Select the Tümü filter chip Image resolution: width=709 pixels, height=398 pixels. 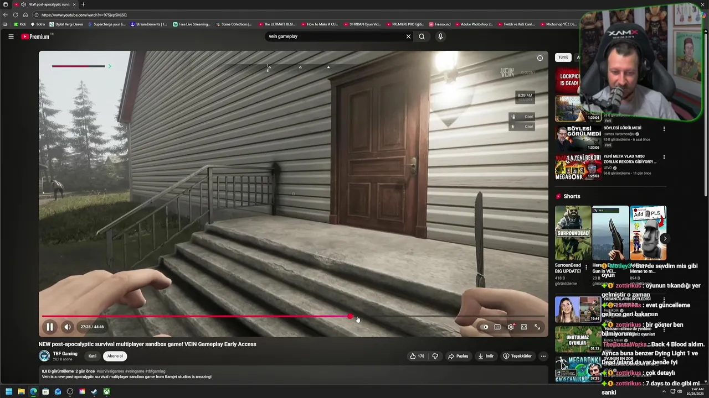(x=563, y=57)
